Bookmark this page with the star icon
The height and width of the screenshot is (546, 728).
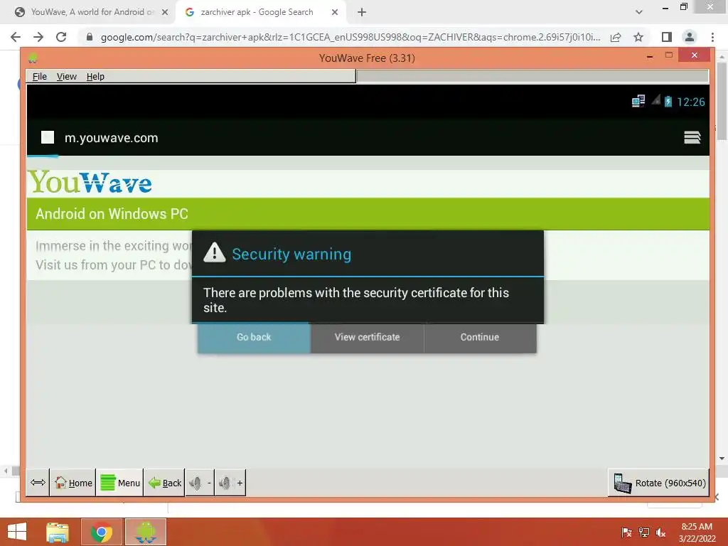pyautogui.click(x=638, y=37)
